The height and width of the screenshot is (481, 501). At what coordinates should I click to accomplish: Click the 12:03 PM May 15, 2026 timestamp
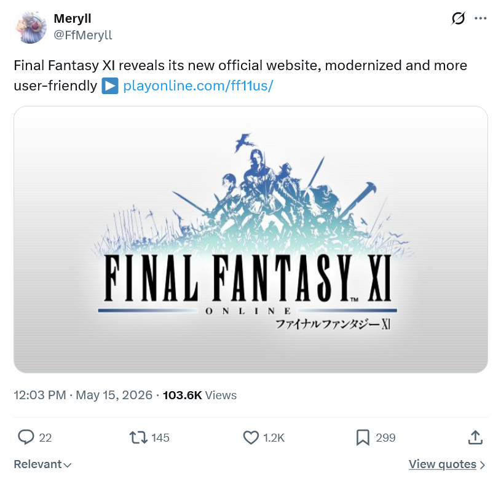tap(83, 396)
